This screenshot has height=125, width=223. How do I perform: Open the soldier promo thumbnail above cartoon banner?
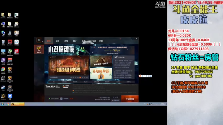coord(101,61)
